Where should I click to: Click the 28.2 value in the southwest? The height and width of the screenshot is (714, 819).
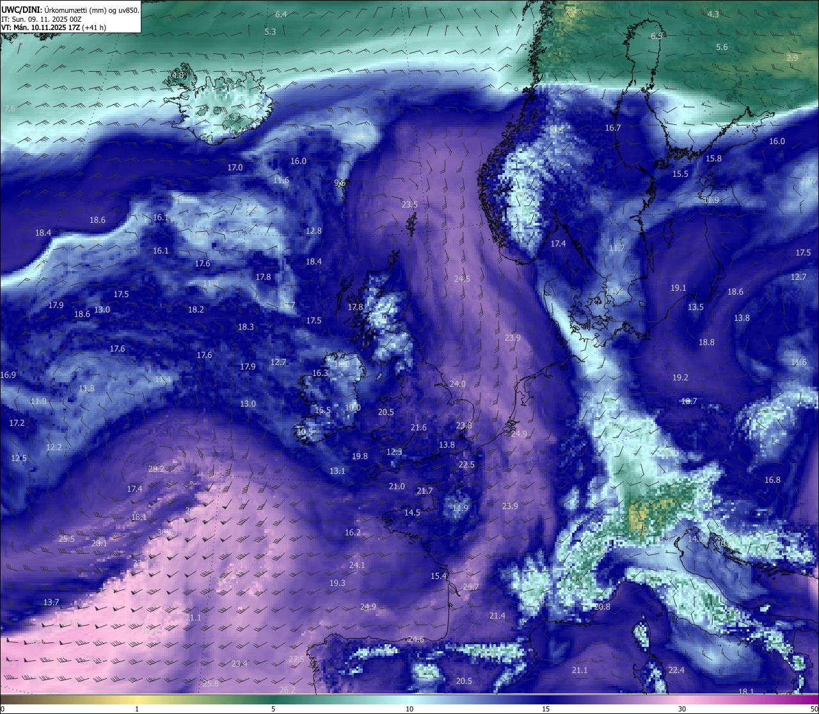[156, 469]
